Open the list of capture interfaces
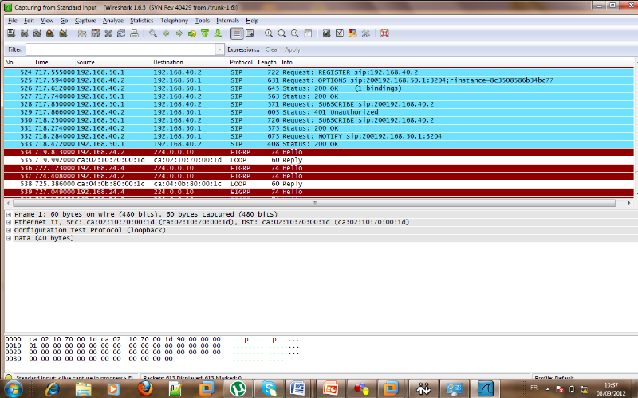Screen dimensions: 638x398 (x=11, y=33)
